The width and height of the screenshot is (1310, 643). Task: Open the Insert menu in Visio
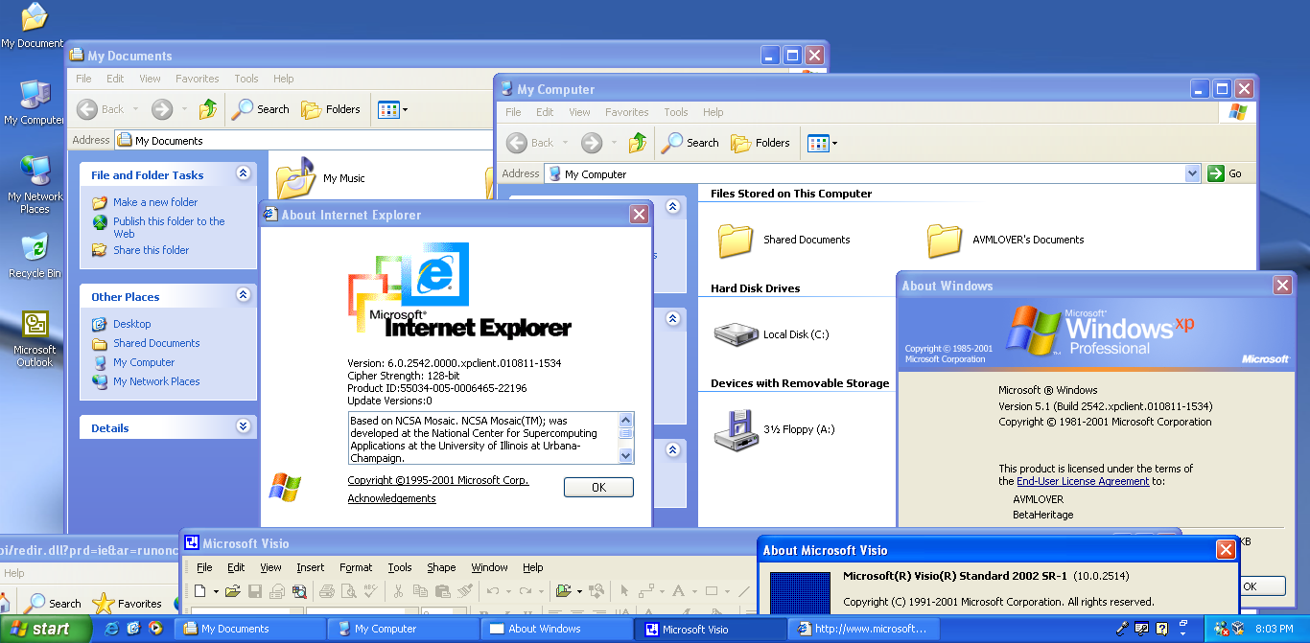point(311,567)
